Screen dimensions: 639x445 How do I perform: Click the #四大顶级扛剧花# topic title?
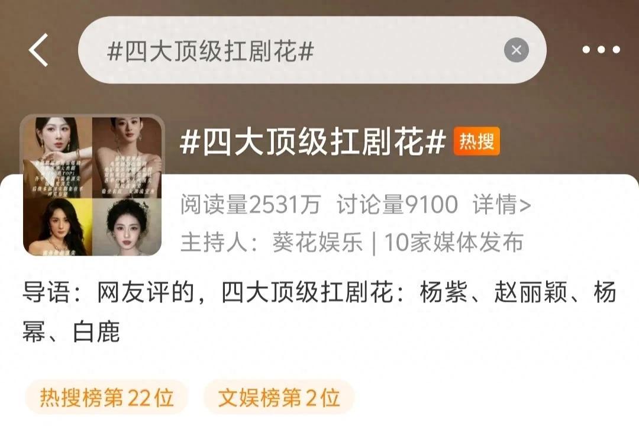click(x=312, y=142)
